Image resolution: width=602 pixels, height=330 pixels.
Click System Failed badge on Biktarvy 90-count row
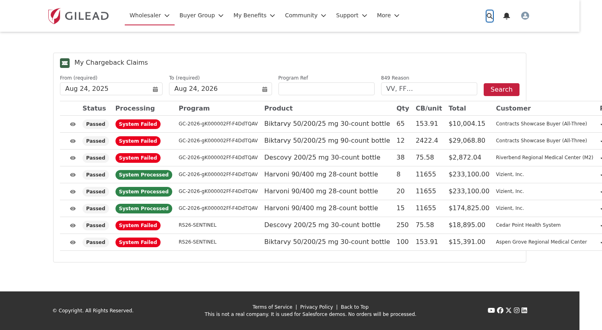138,141
